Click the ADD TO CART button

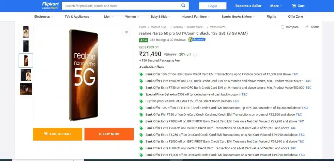click(x=57, y=134)
